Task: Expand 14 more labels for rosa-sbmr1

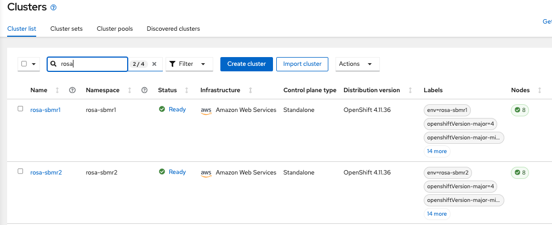Action: pyautogui.click(x=436, y=151)
